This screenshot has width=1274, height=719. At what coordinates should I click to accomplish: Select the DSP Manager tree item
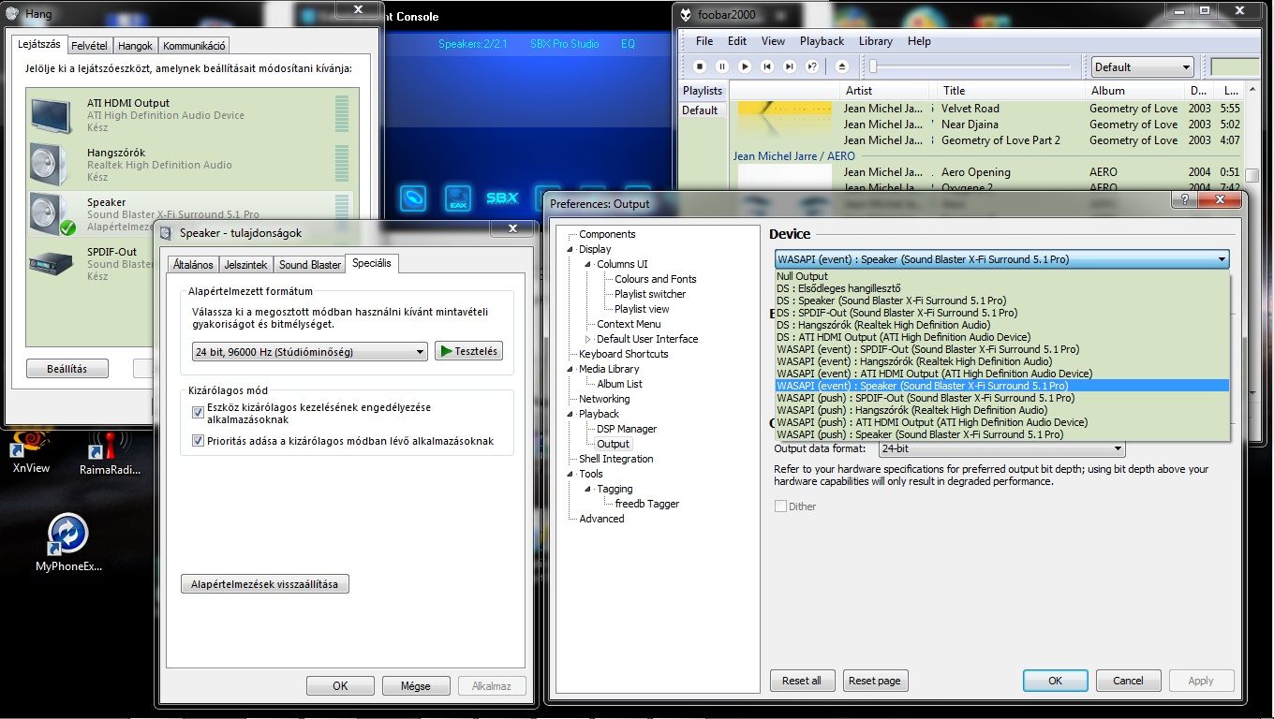627,429
